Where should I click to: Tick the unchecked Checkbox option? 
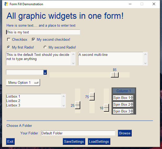(9, 40)
